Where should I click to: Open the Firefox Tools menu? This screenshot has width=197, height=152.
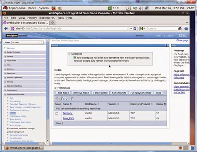pyautogui.click(x=60, y=18)
